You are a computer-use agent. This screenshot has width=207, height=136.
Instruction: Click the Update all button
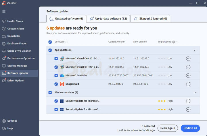(x=190, y=128)
